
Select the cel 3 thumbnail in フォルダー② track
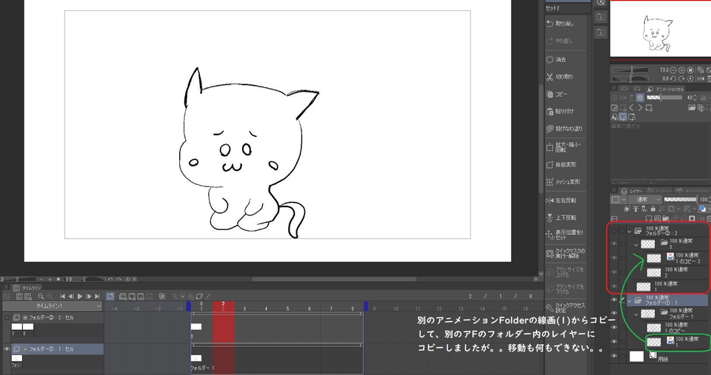[28, 326]
